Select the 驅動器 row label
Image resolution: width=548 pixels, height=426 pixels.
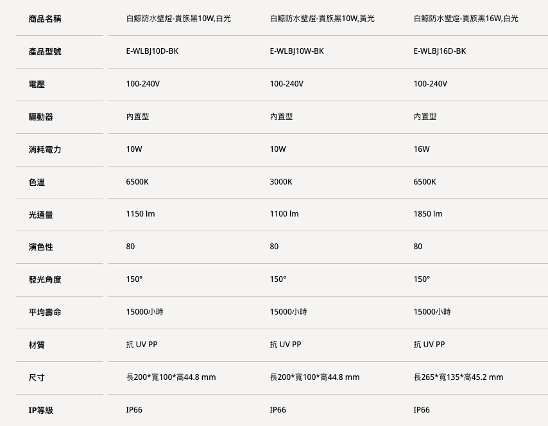pos(40,117)
